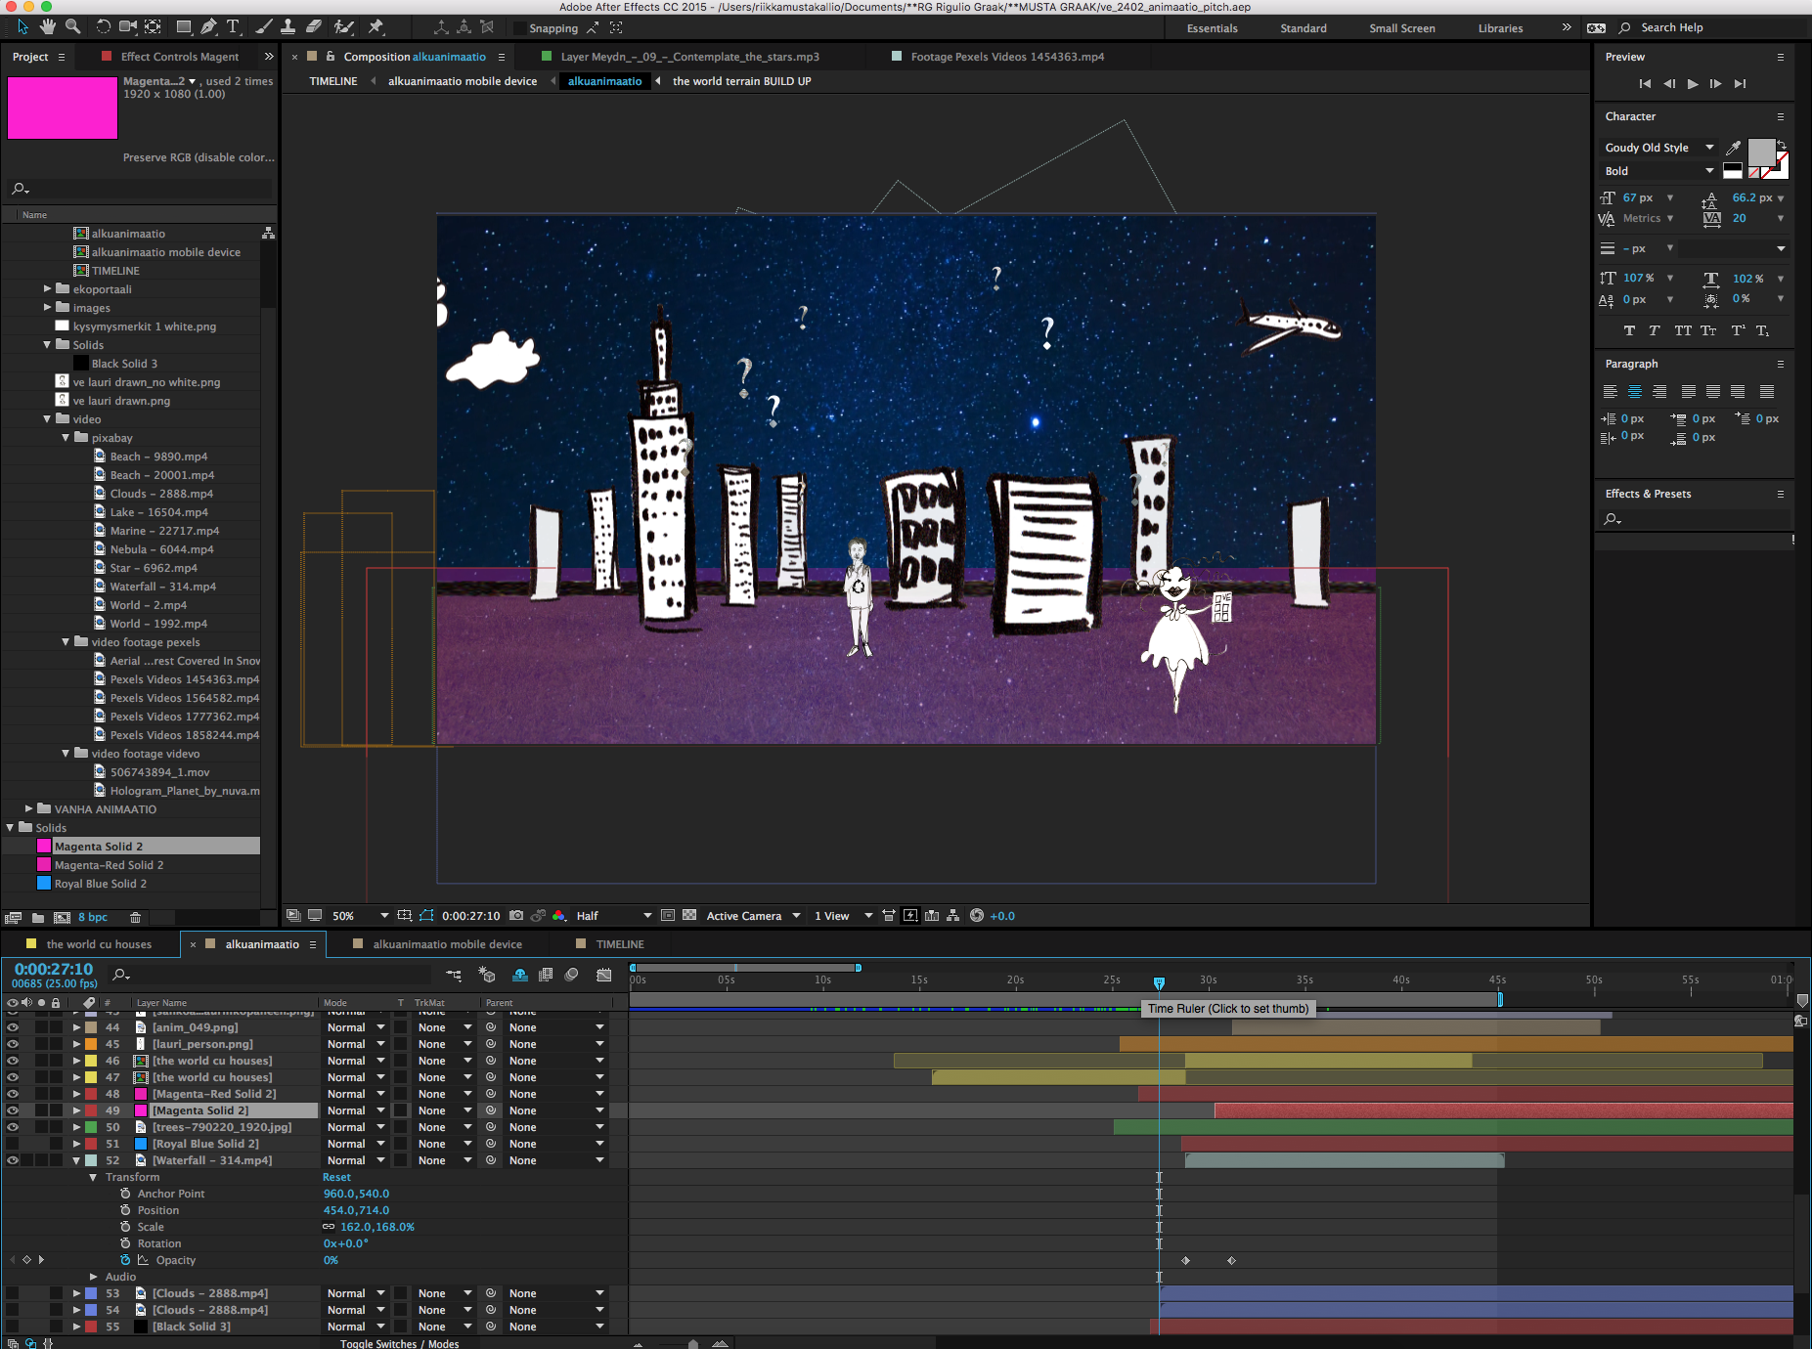The width and height of the screenshot is (1812, 1349).
Task: Open the Active Camera view dropdown
Action: coord(753,916)
